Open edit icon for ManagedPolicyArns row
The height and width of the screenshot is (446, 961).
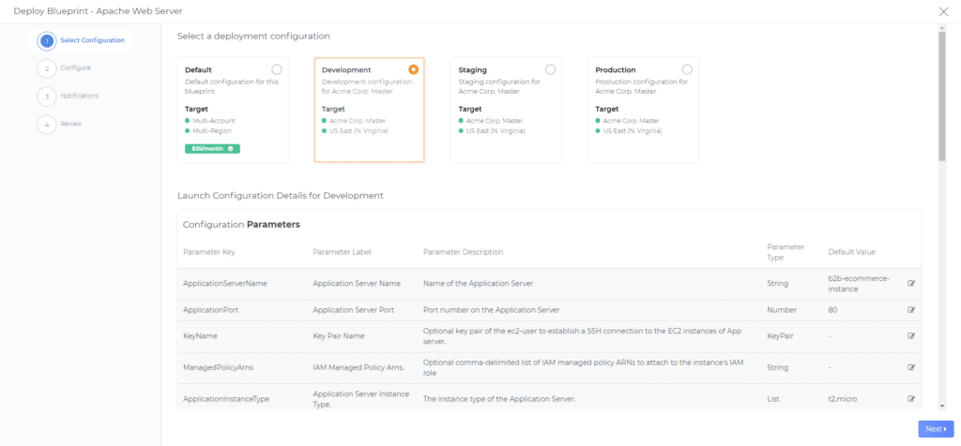coord(910,366)
